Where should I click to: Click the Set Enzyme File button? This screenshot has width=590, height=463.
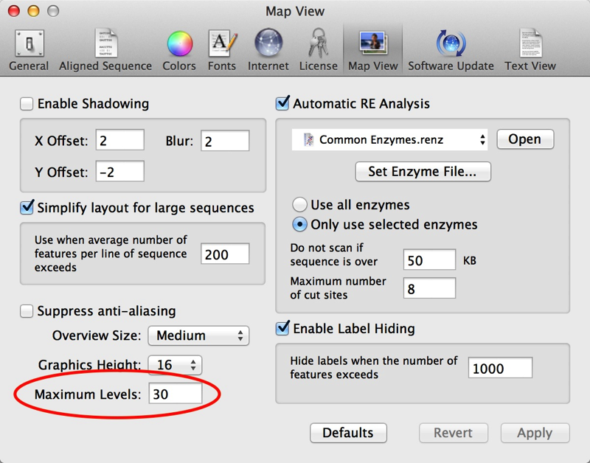423,172
